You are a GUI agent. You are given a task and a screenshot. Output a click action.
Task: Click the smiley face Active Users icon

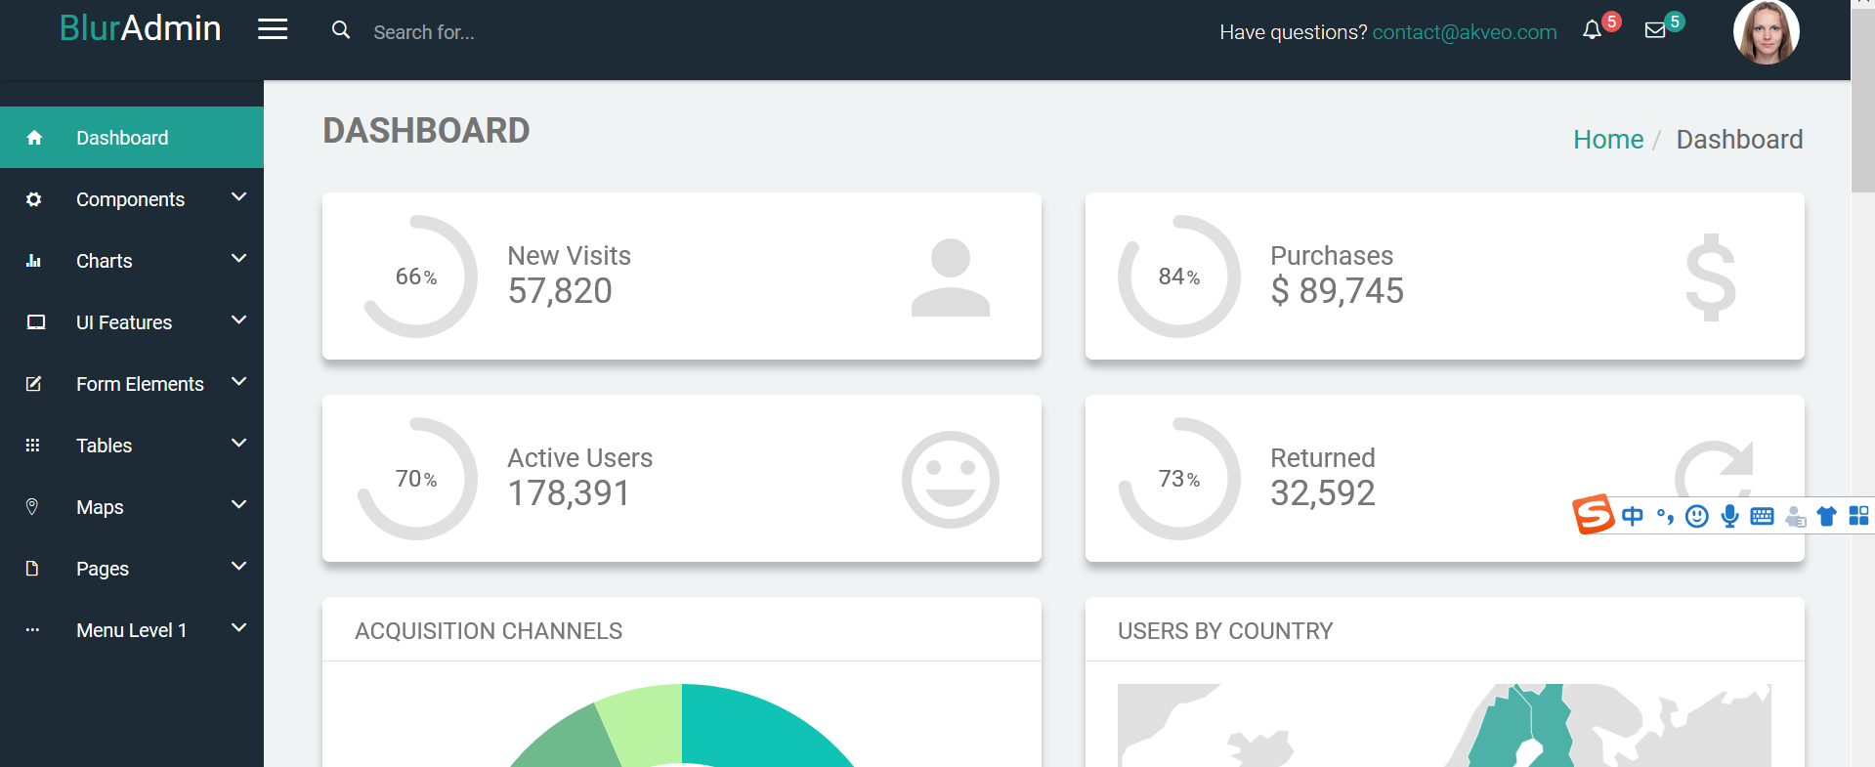click(x=950, y=480)
